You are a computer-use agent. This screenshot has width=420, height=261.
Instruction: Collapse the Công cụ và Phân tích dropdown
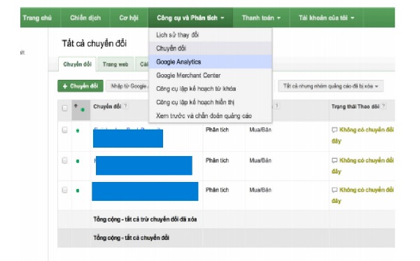[190, 18]
